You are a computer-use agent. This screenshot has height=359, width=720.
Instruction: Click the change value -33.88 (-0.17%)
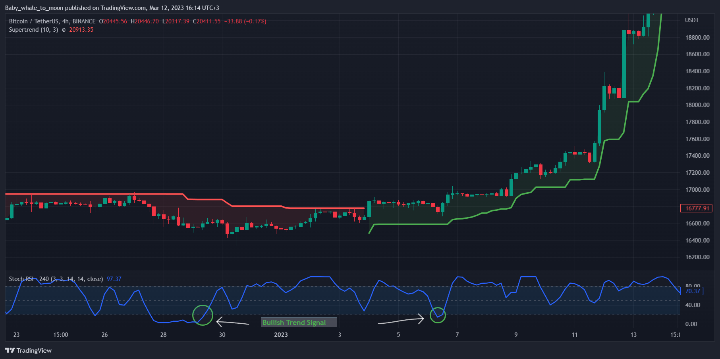point(245,21)
